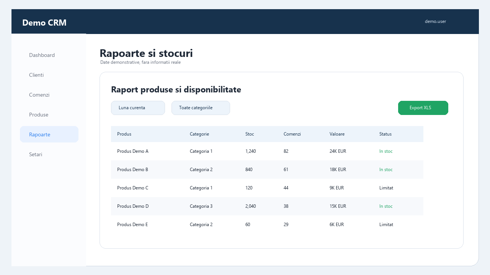490x275 pixels.
Task: Click the orders count 61
Action: [286, 170]
